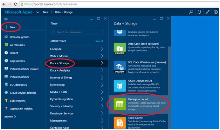Expand the Compute category chevron

[102, 49]
